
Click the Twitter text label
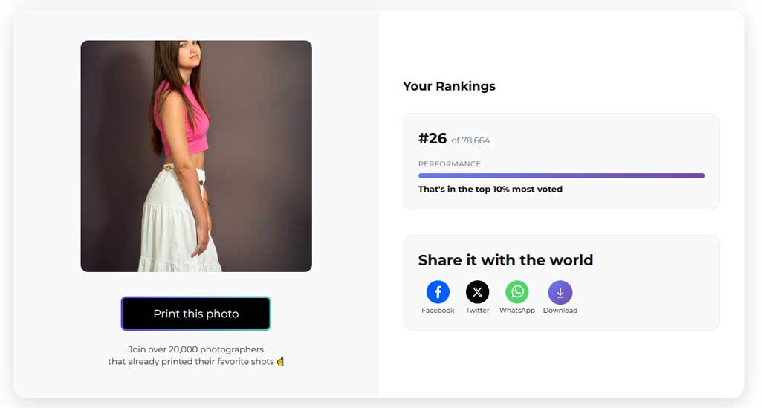[x=477, y=311]
